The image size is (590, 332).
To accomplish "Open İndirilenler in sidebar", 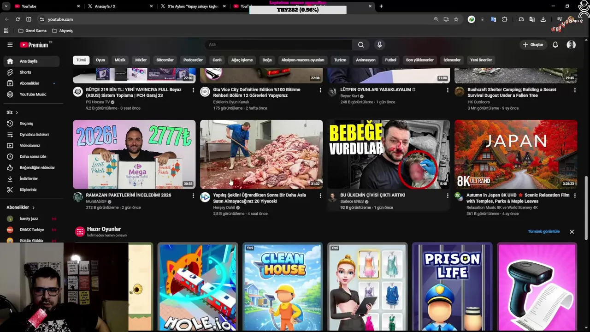I will click(31, 179).
